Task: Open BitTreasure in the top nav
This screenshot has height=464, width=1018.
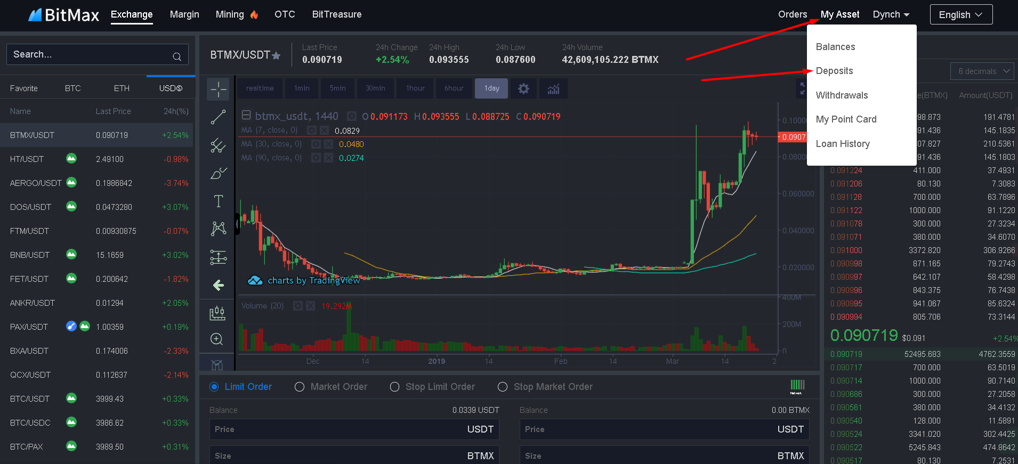Action: tap(337, 14)
